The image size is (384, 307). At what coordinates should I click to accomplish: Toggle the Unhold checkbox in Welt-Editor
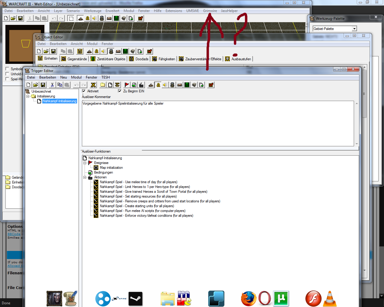point(7,74)
